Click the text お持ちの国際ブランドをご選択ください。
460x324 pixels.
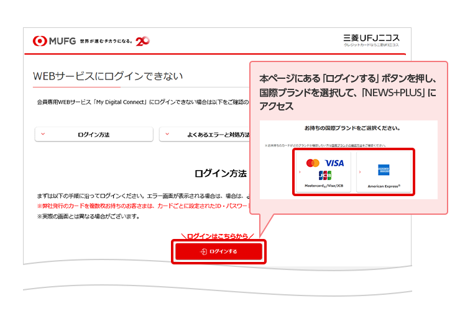coord(352,128)
